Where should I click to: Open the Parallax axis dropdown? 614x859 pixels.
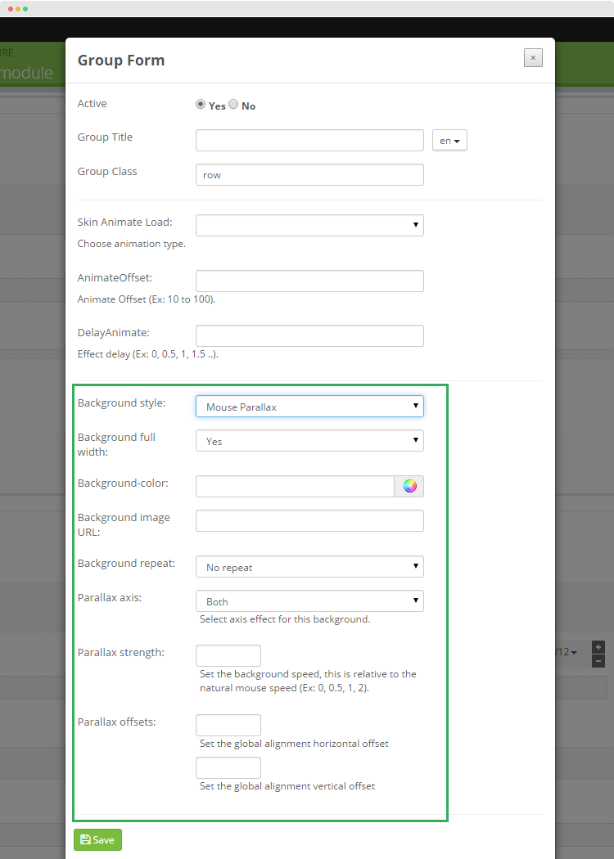pos(309,601)
